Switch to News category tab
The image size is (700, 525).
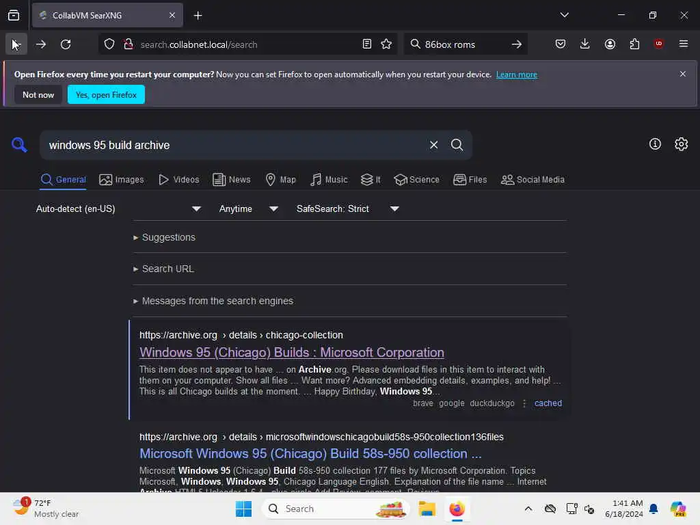coord(231,180)
